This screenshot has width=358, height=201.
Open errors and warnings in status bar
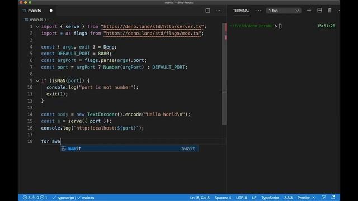coord(35,198)
